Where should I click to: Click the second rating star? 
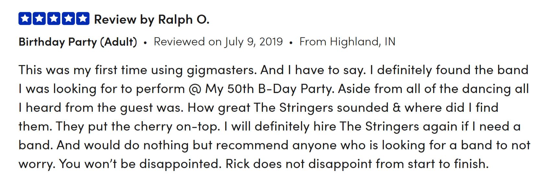pyautogui.click(x=40, y=19)
